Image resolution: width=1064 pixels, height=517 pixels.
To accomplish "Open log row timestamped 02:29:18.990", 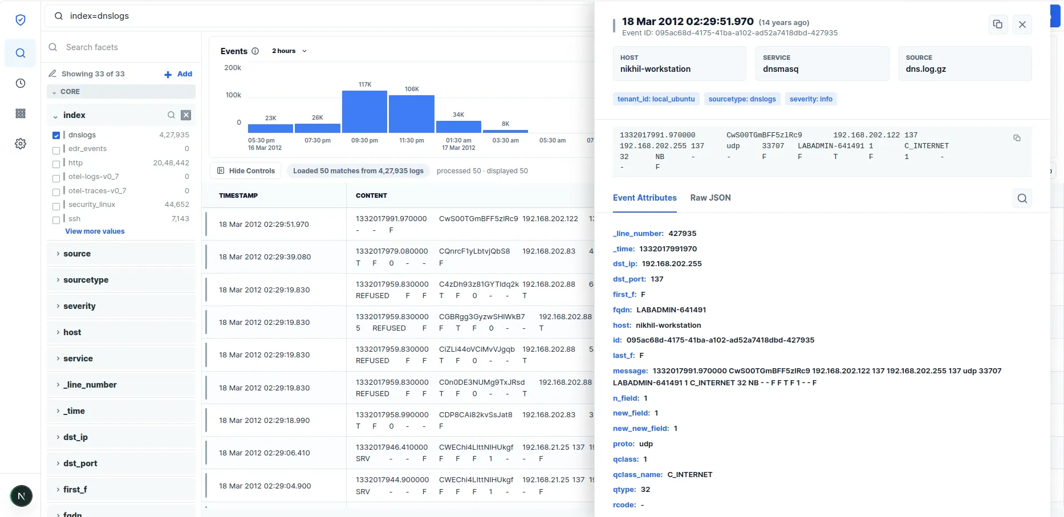I will [x=399, y=421].
